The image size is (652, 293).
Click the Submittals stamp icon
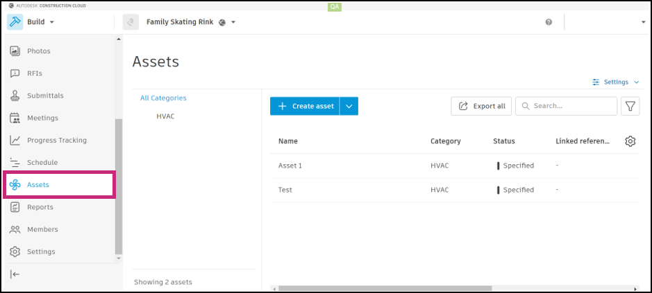tap(15, 96)
